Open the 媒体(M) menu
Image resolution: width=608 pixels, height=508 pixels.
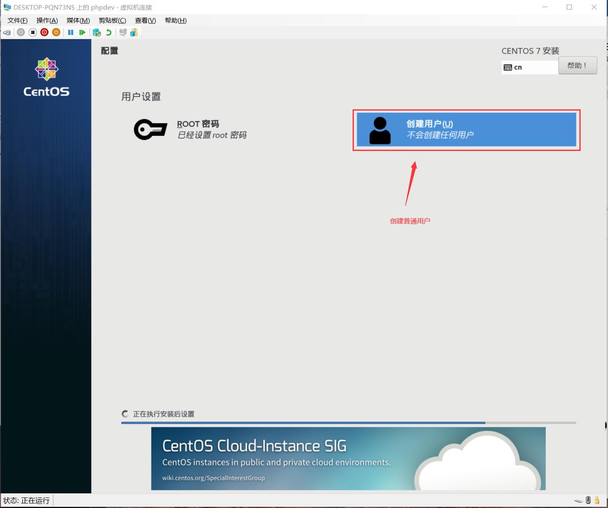pyautogui.click(x=78, y=20)
